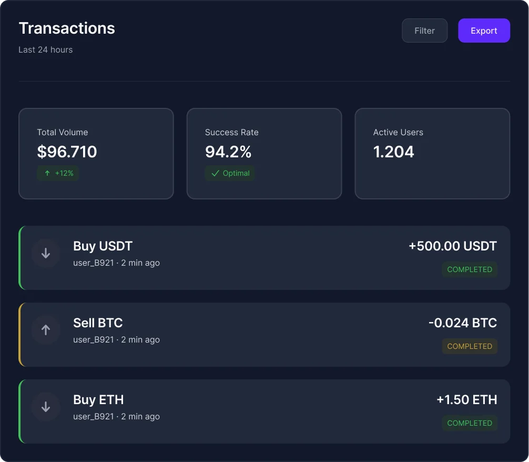The height and width of the screenshot is (462, 529).
Task: Open the Buy ETH transaction row
Action: coord(264,411)
